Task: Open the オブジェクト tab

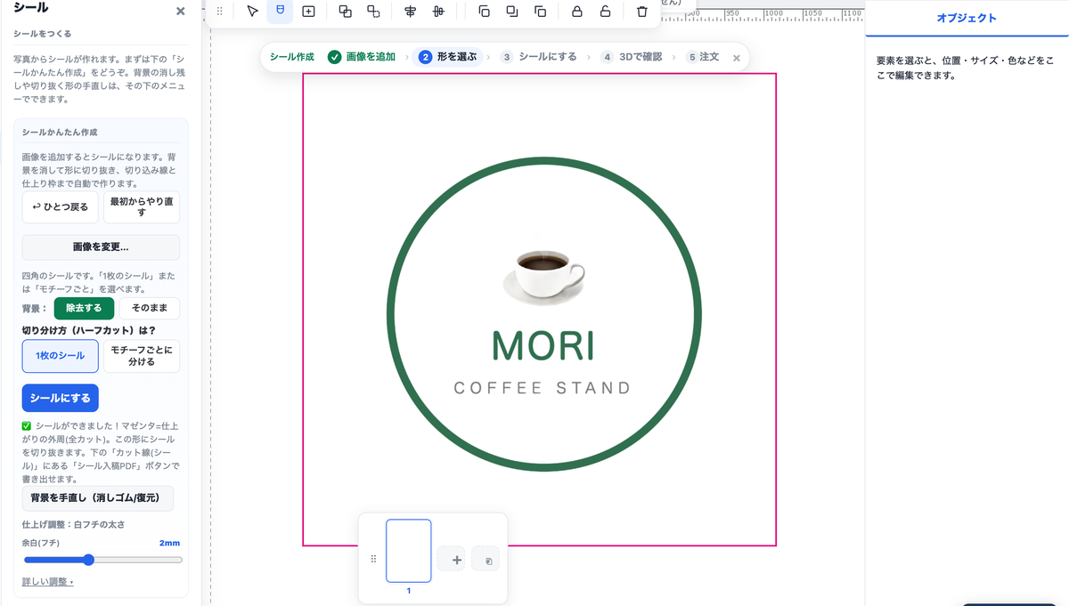Action: [967, 18]
